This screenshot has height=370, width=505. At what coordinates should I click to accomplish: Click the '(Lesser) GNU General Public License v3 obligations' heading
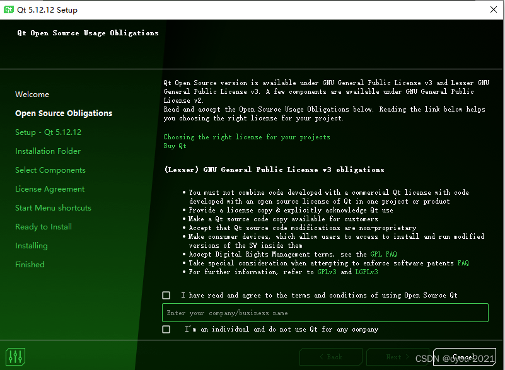click(274, 170)
